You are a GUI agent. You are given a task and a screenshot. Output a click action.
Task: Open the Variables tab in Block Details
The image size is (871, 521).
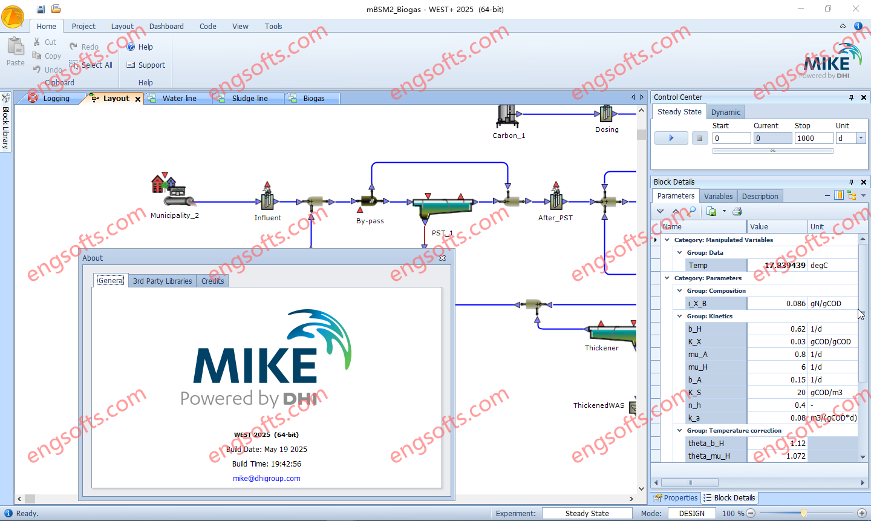click(718, 196)
